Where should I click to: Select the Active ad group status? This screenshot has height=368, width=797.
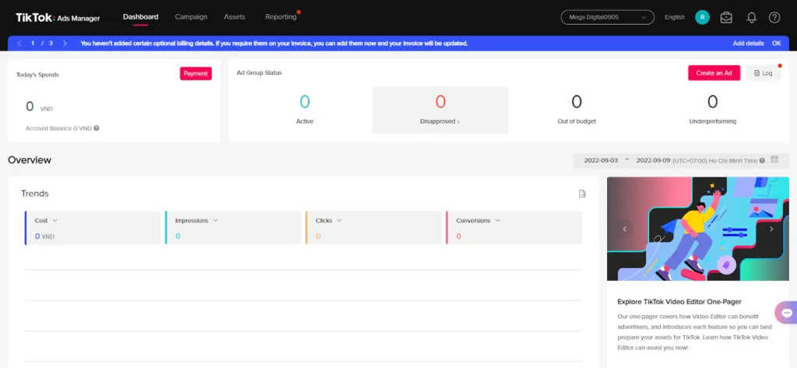pos(304,110)
